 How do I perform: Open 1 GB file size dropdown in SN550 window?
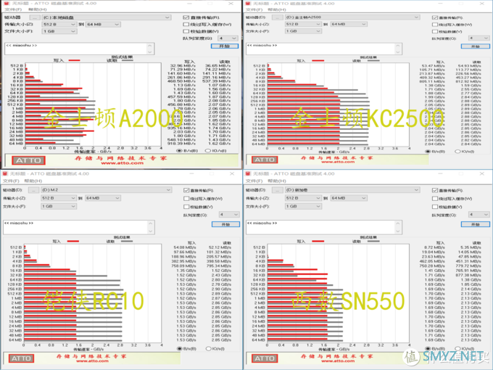303,206
